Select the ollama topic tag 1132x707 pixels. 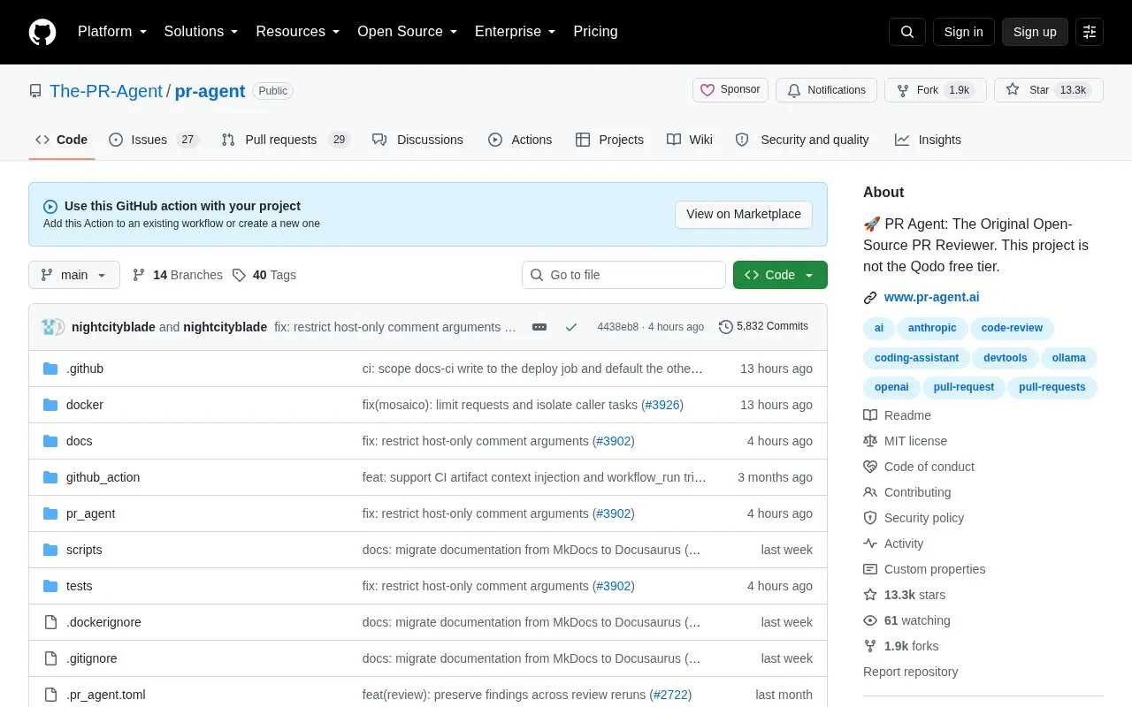click(x=1069, y=358)
